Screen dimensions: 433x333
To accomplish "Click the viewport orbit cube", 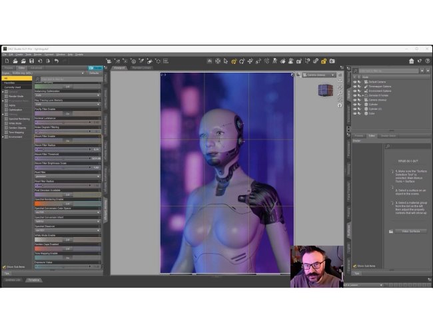I will tap(325, 90).
